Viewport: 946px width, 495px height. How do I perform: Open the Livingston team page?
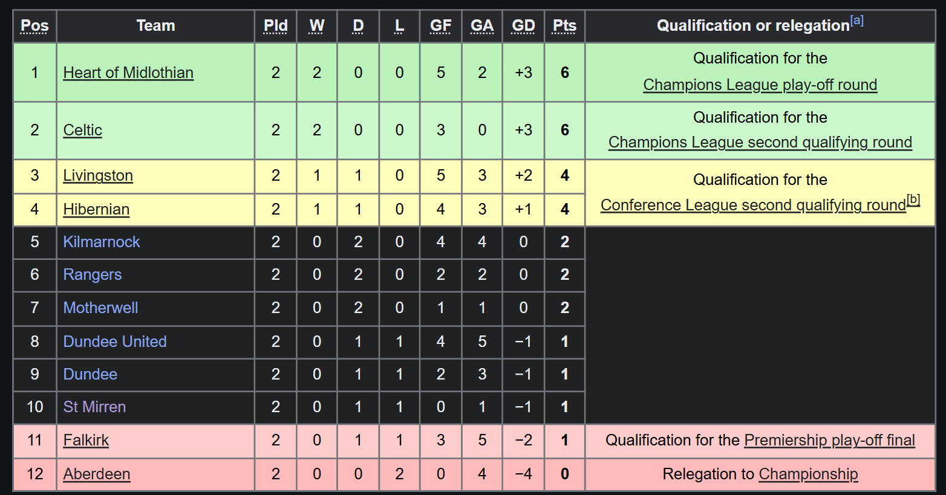click(x=98, y=175)
